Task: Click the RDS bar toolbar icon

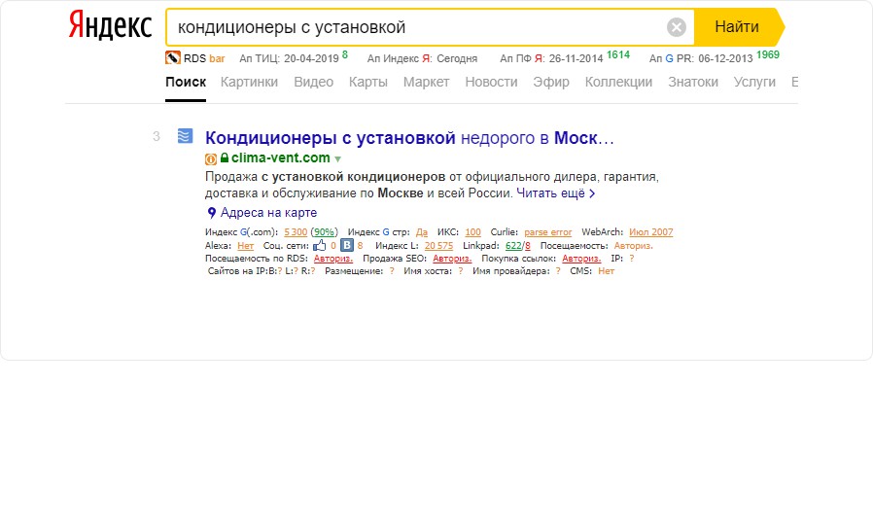Action: (173, 58)
